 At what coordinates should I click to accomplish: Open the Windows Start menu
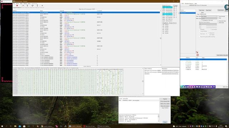[x=2, y=126]
